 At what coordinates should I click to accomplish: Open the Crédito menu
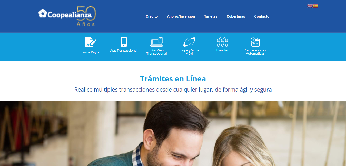pyautogui.click(x=152, y=16)
